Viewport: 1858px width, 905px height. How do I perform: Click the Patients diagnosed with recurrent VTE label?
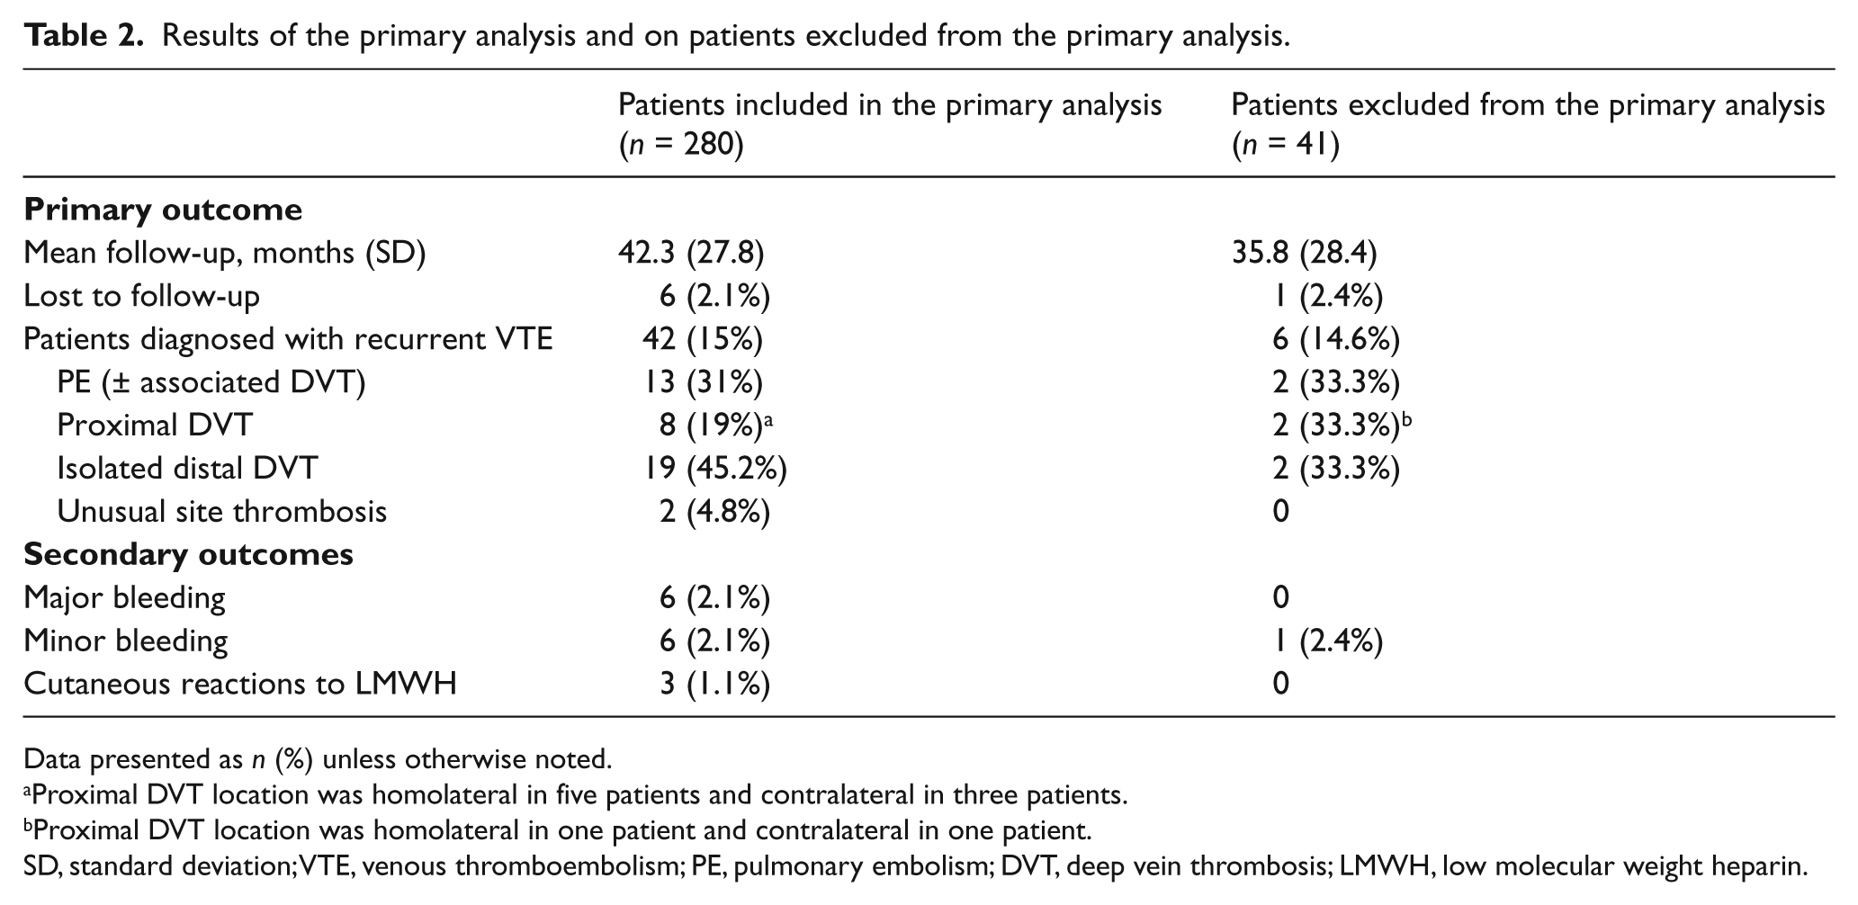288,339
